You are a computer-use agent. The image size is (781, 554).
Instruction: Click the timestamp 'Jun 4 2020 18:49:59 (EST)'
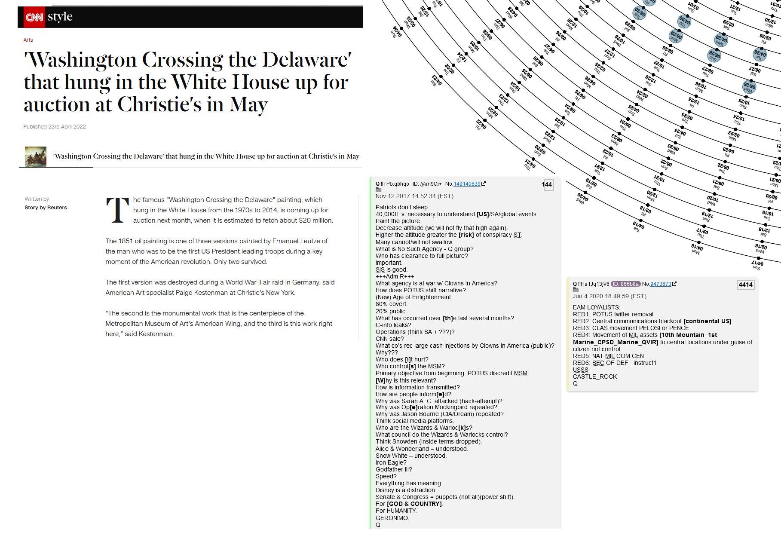click(x=609, y=296)
